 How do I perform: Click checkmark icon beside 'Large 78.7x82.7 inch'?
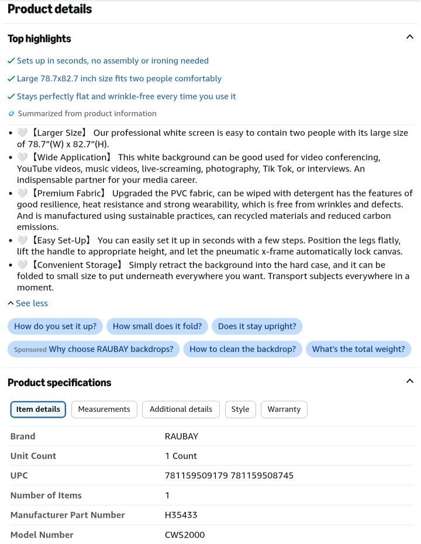(11, 79)
